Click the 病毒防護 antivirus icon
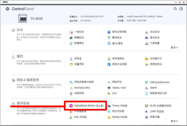The image size is (187, 126). click(x=147, y=117)
